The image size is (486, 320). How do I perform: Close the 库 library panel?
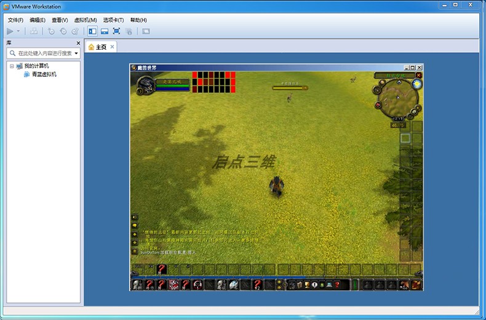pos(78,43)
